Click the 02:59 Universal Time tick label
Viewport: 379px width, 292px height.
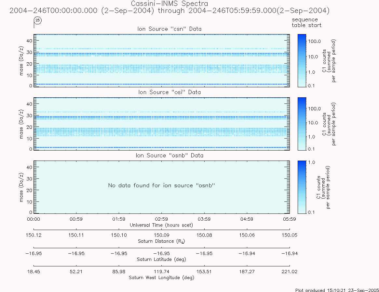[161, 219]
